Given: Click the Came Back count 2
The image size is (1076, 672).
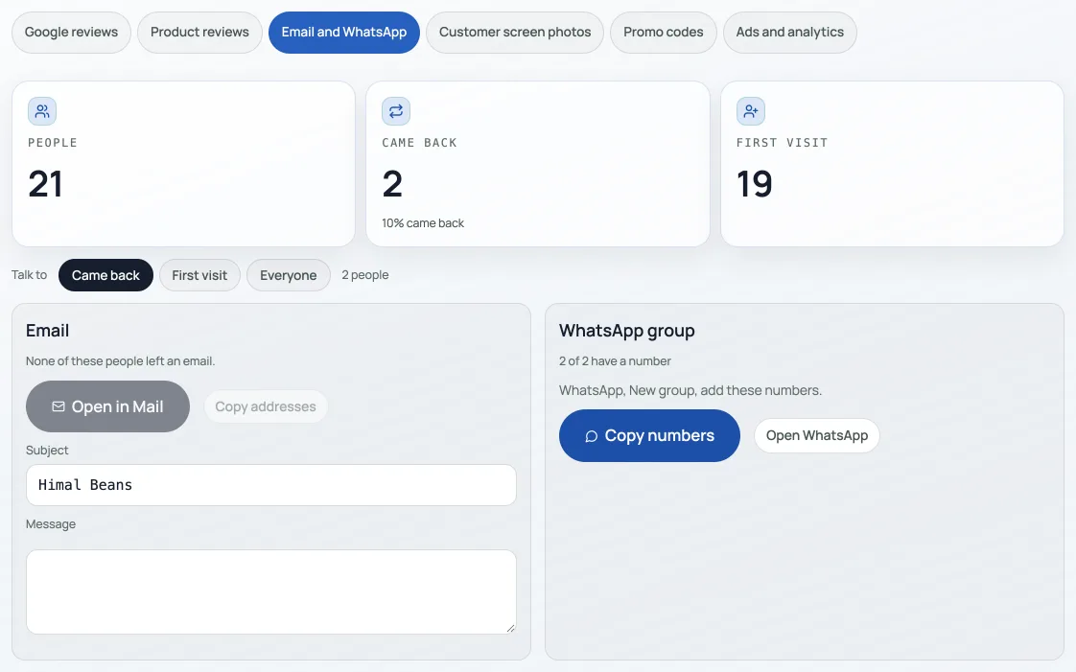Looking at the screenshot, I should click(x=392, y=184).
